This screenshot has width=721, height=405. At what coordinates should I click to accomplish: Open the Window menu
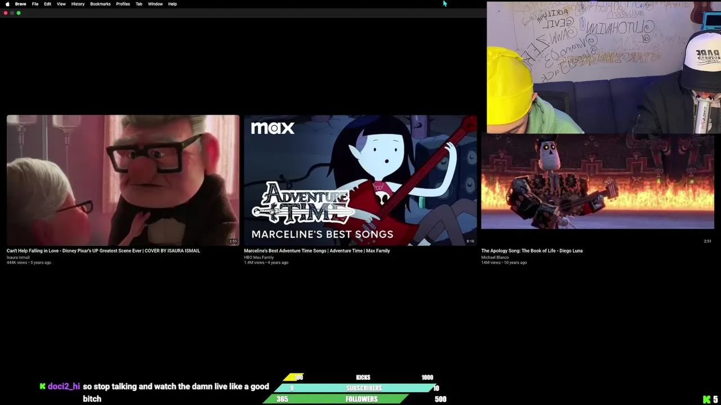pyautogui.click(x=155, y=4)
